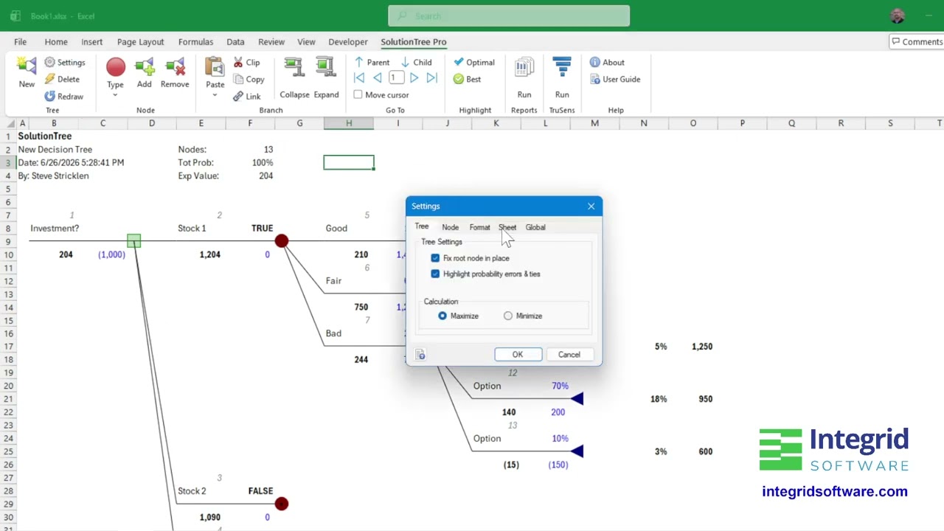Open the Formulas ribbon tab
Viewport: 944px width, 531px height.
point(195,42)
